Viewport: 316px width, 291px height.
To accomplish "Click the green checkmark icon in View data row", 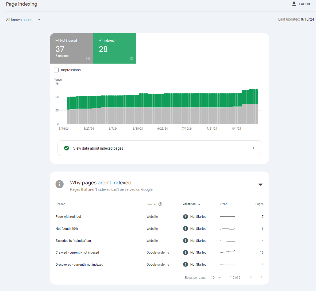I will 67,148.
